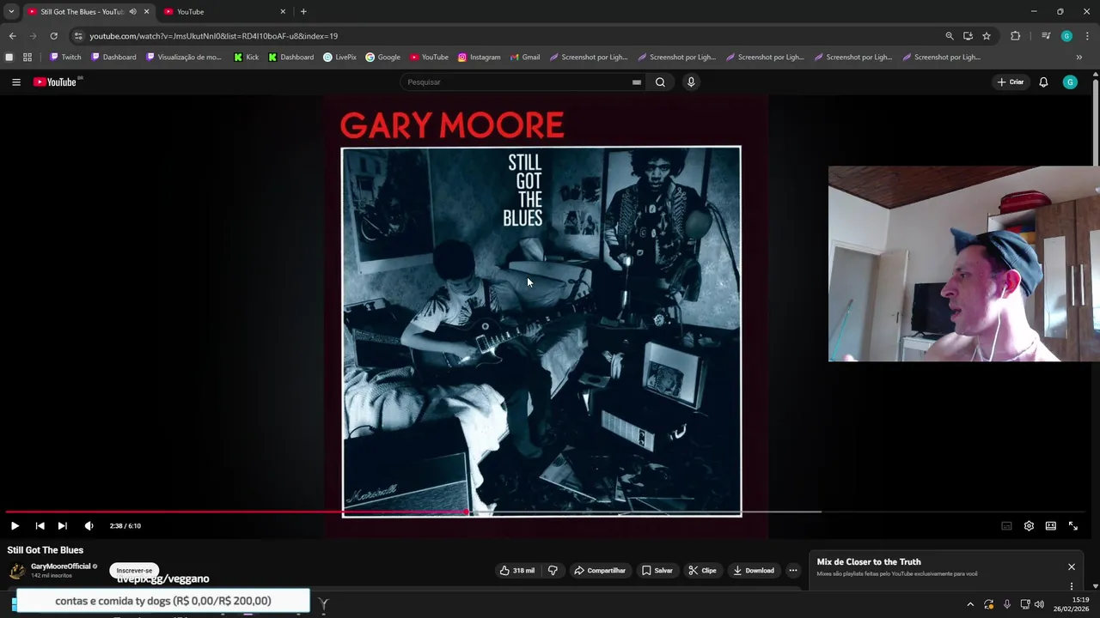Go back to the previous page
This screenshot has height=618, width=1100.
click(x=12, y=36)
